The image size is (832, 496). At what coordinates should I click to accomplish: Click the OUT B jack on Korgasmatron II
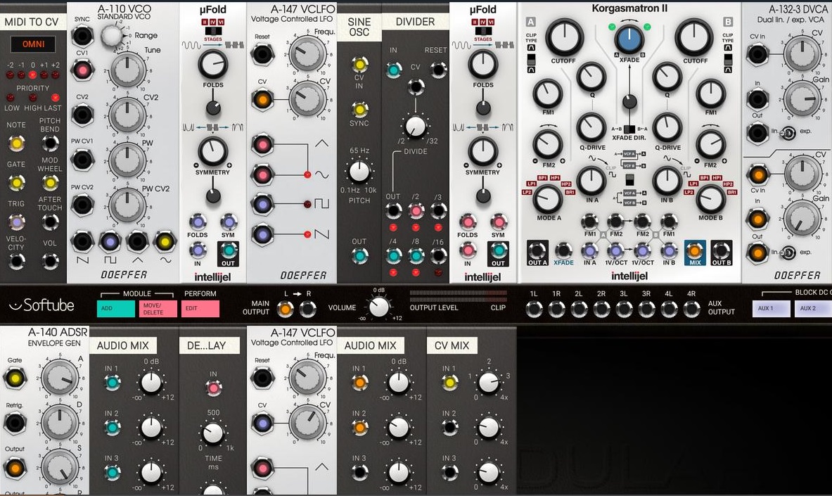[x=721, y=250]
